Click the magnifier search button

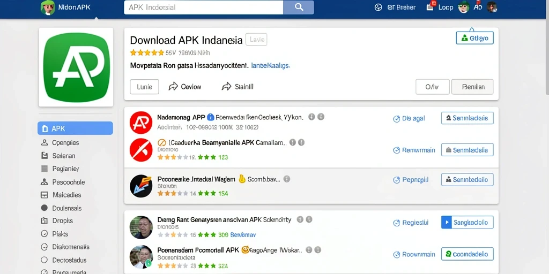tap(299, 7)
